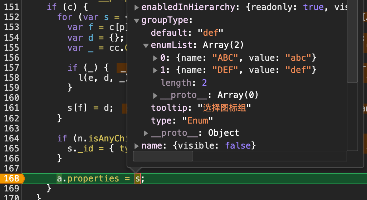Click s[f] = d; on line 161
Viewport: 367px width, 200px height.
(x=90, y=108)
